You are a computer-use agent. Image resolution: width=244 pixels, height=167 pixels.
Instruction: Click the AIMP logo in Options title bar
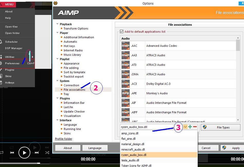55,3
